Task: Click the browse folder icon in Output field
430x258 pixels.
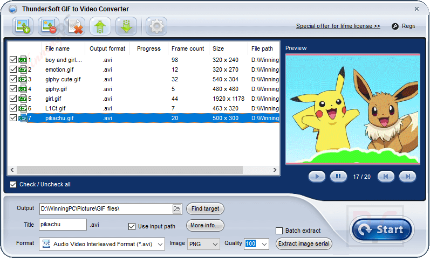Action: pyautogui.click(x=177, y=209)
